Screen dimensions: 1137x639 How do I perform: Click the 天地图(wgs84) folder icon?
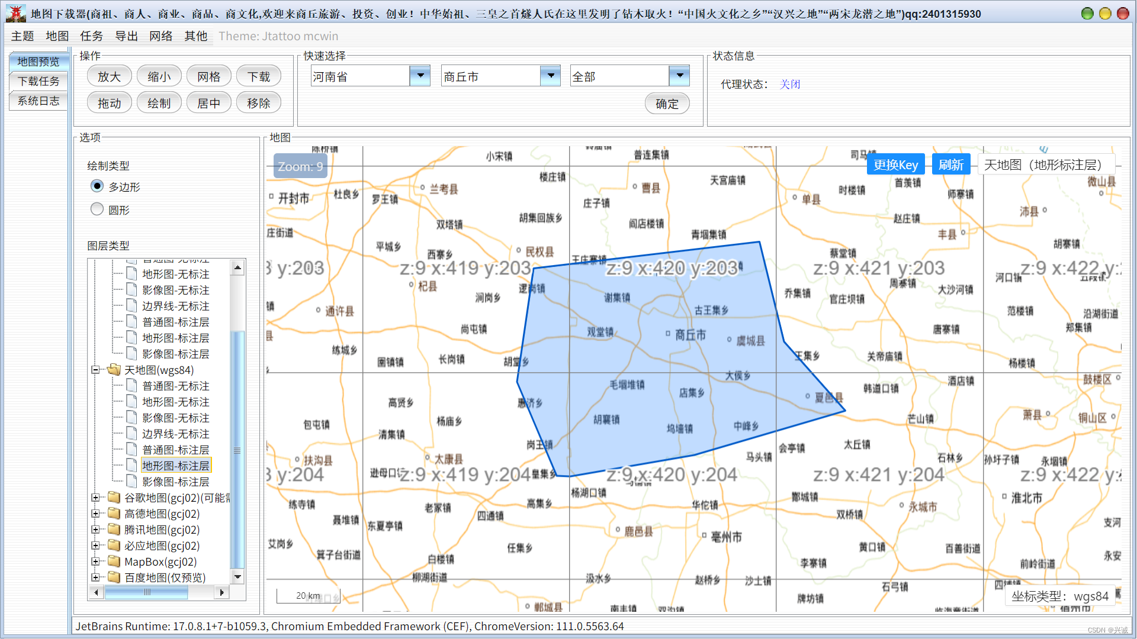pos(114,370)
